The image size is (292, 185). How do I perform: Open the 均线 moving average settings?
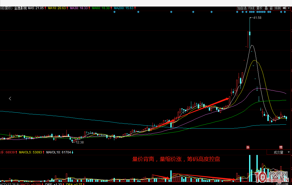(251, 8)
